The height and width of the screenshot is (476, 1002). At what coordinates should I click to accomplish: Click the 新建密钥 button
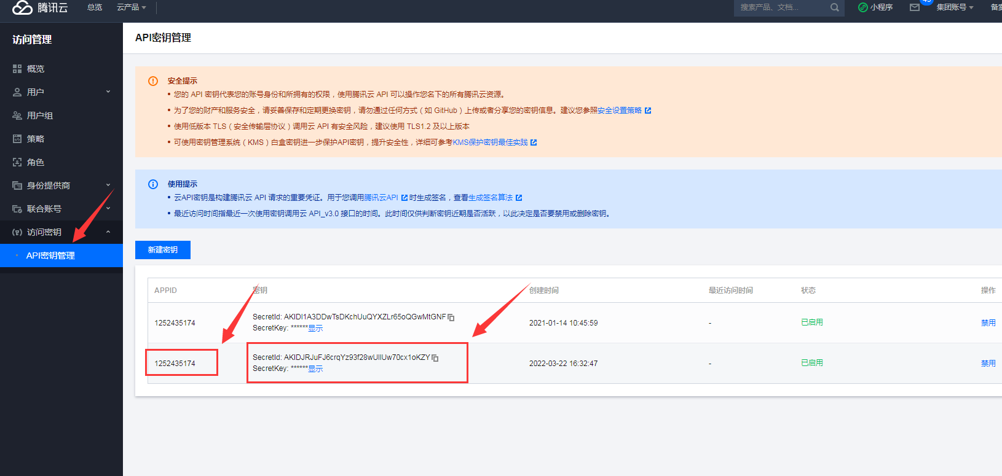(163, 250)
